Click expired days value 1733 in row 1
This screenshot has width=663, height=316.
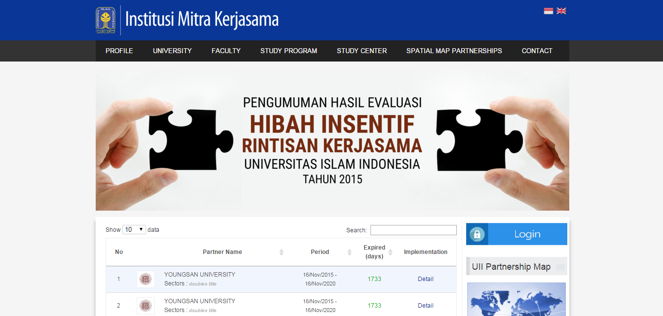[x=374, y=279]
